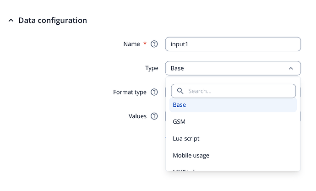Viewport: 316px width, 191px height.
Task: Collapse the Data configuration section chevron
Action: 11,21
